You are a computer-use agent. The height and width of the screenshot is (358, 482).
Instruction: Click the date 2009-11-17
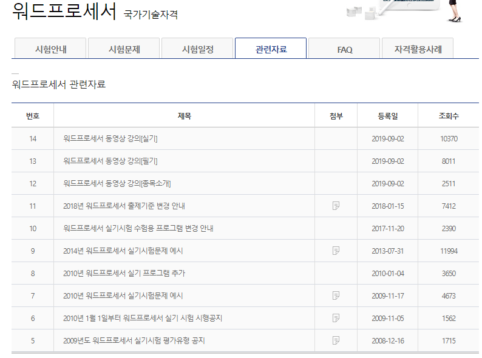tap(388, 296)
